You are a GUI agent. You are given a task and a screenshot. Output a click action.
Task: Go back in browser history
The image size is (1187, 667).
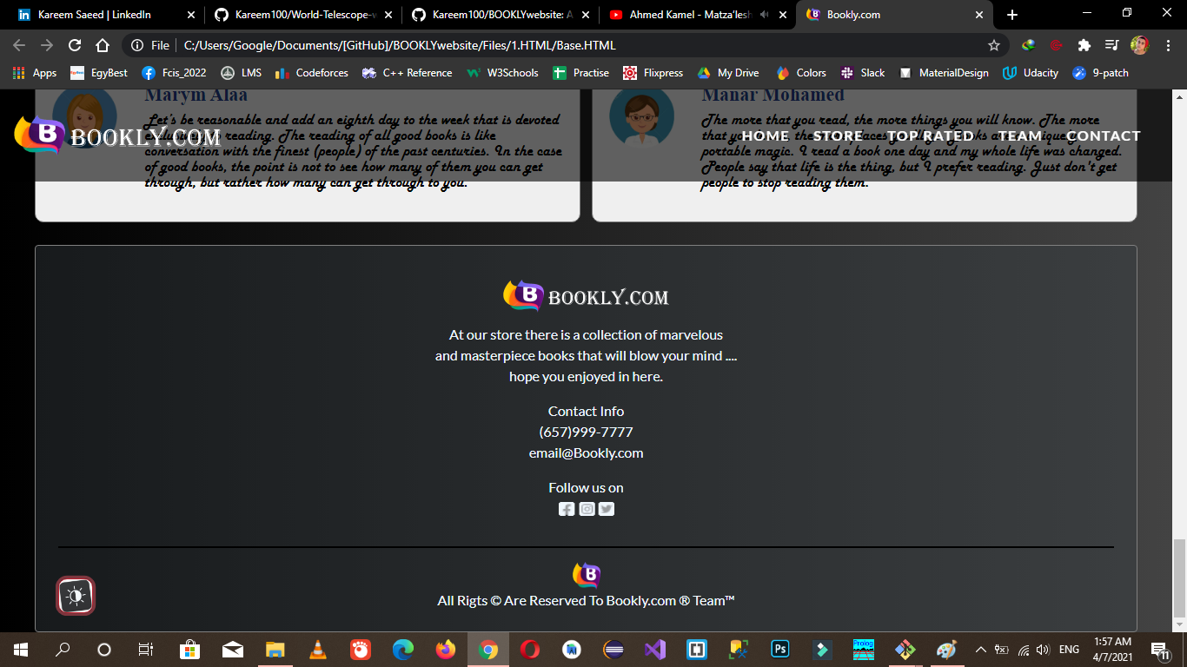pyautogui.click(x=19, y=45)
